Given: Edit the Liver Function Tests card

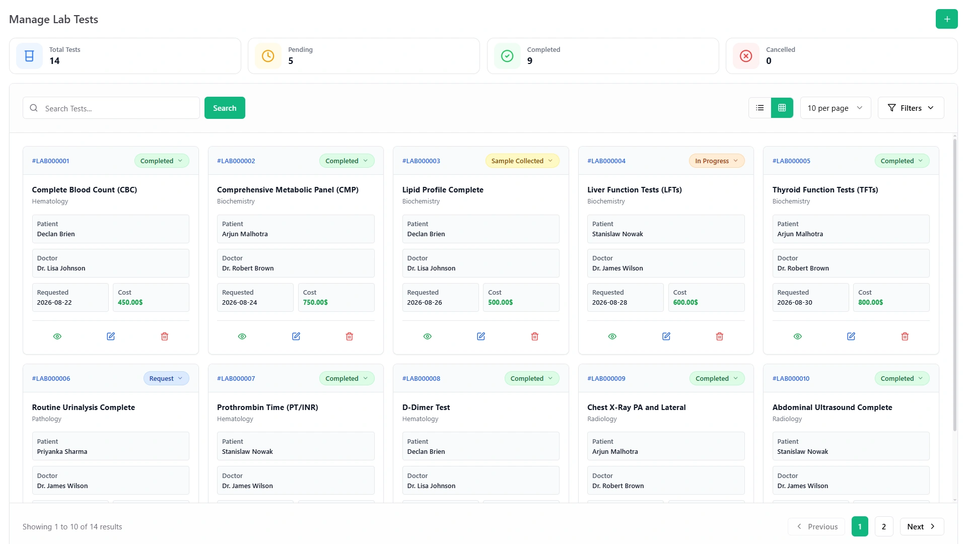Looking at the screenshot, I should [666, 336].
